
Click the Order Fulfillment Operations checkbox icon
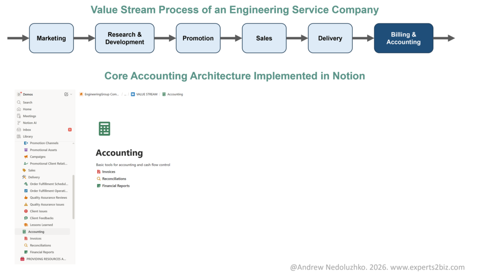click(26, 191)
